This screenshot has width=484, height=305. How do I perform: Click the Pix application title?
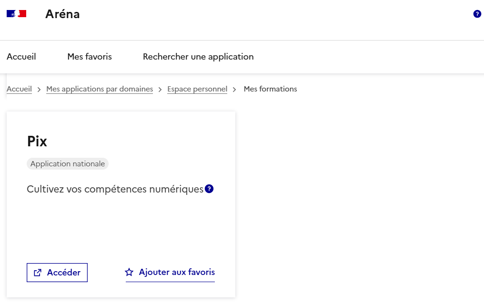pos(37,142)
